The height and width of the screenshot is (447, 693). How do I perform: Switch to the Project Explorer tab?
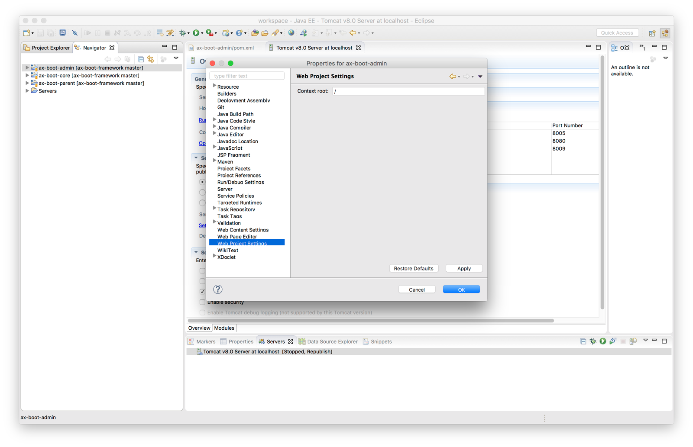click(x=47, y=48)
